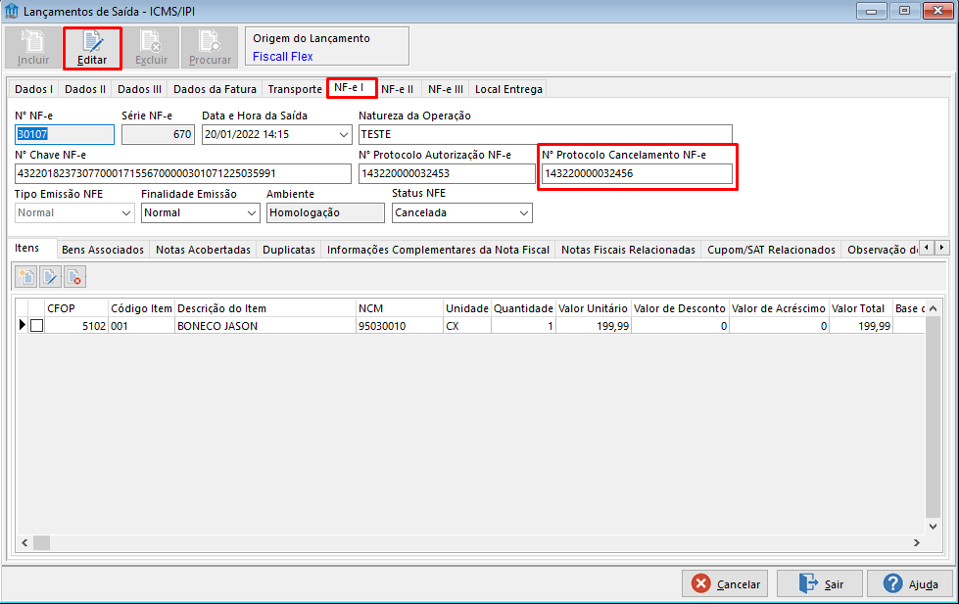Viewport: 959px width, 604px height.
Task: Click the N° Protocolo Cancelamento NF-e field
Action: [x=637, y=173]
